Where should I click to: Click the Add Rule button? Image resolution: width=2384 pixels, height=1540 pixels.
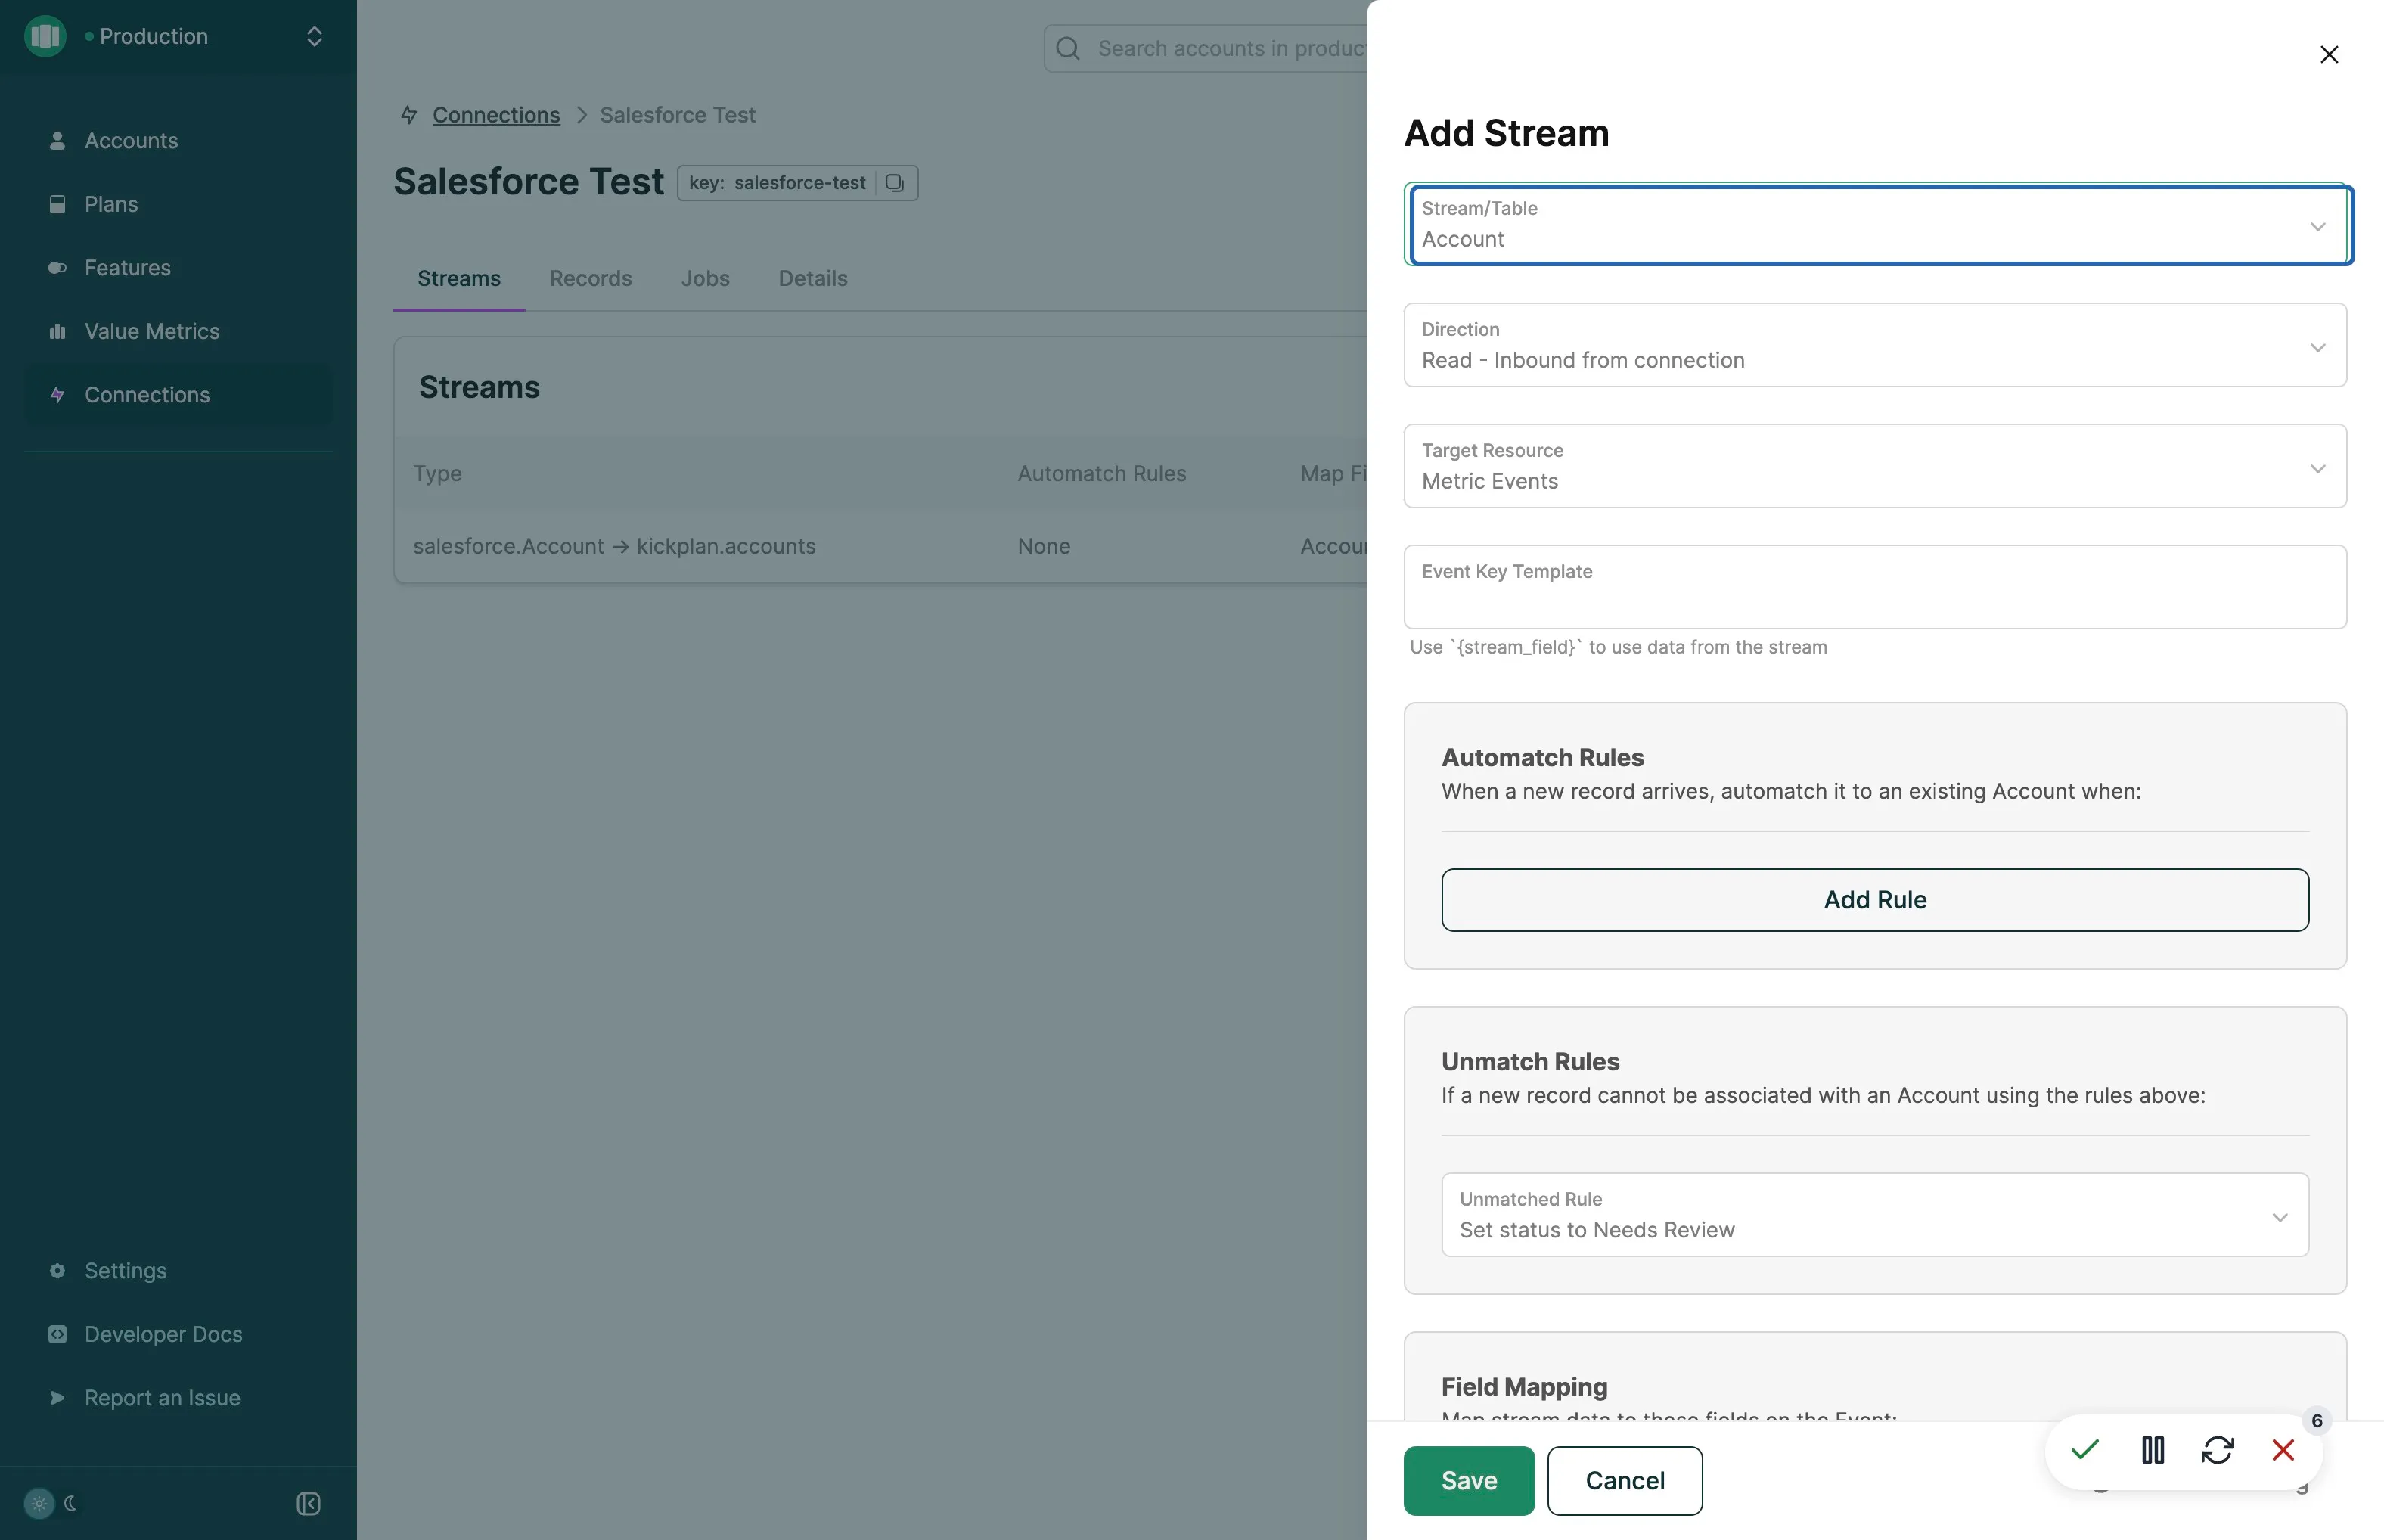(x=1875, y=900)
